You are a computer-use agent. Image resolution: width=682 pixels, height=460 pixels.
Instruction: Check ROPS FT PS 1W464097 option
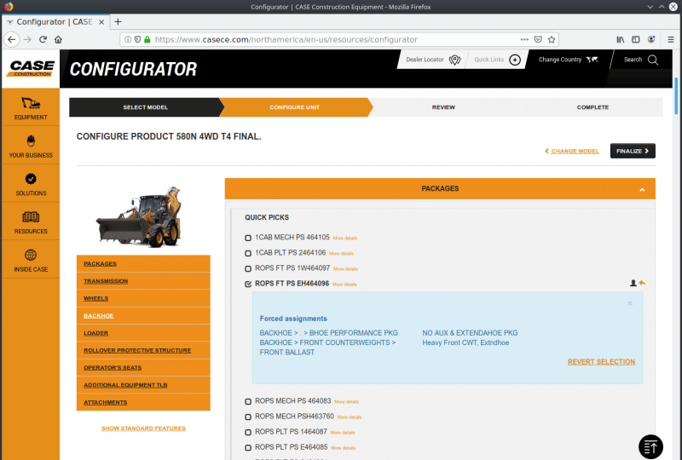click(x=248, y=268)
